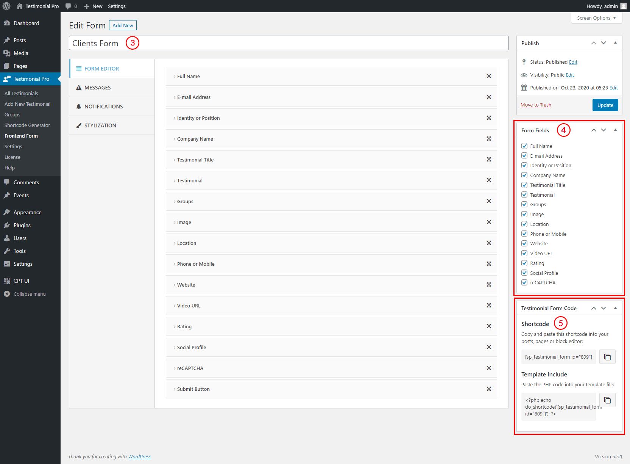
Task: Disable the Phone or Mobile checkbox
Action: coord(524,234)
